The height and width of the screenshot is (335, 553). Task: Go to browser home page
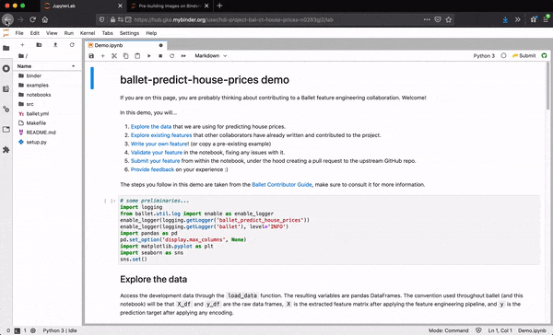(45, 19)
